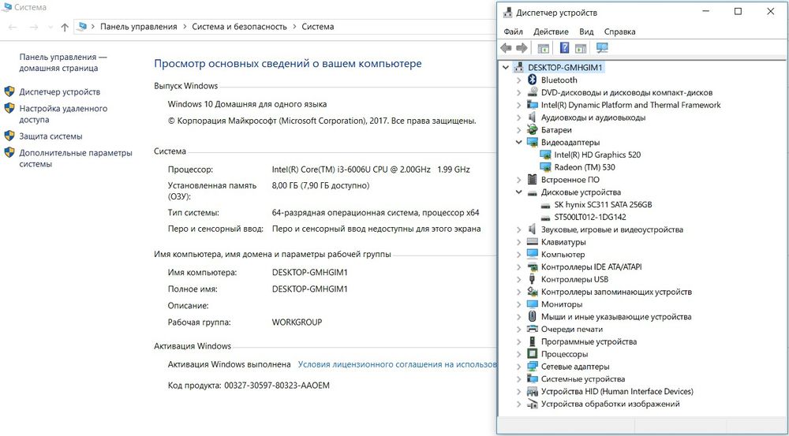Expand Устройства обработки изображений category
This screenshot has width=789, height=436.
(519, 404)
